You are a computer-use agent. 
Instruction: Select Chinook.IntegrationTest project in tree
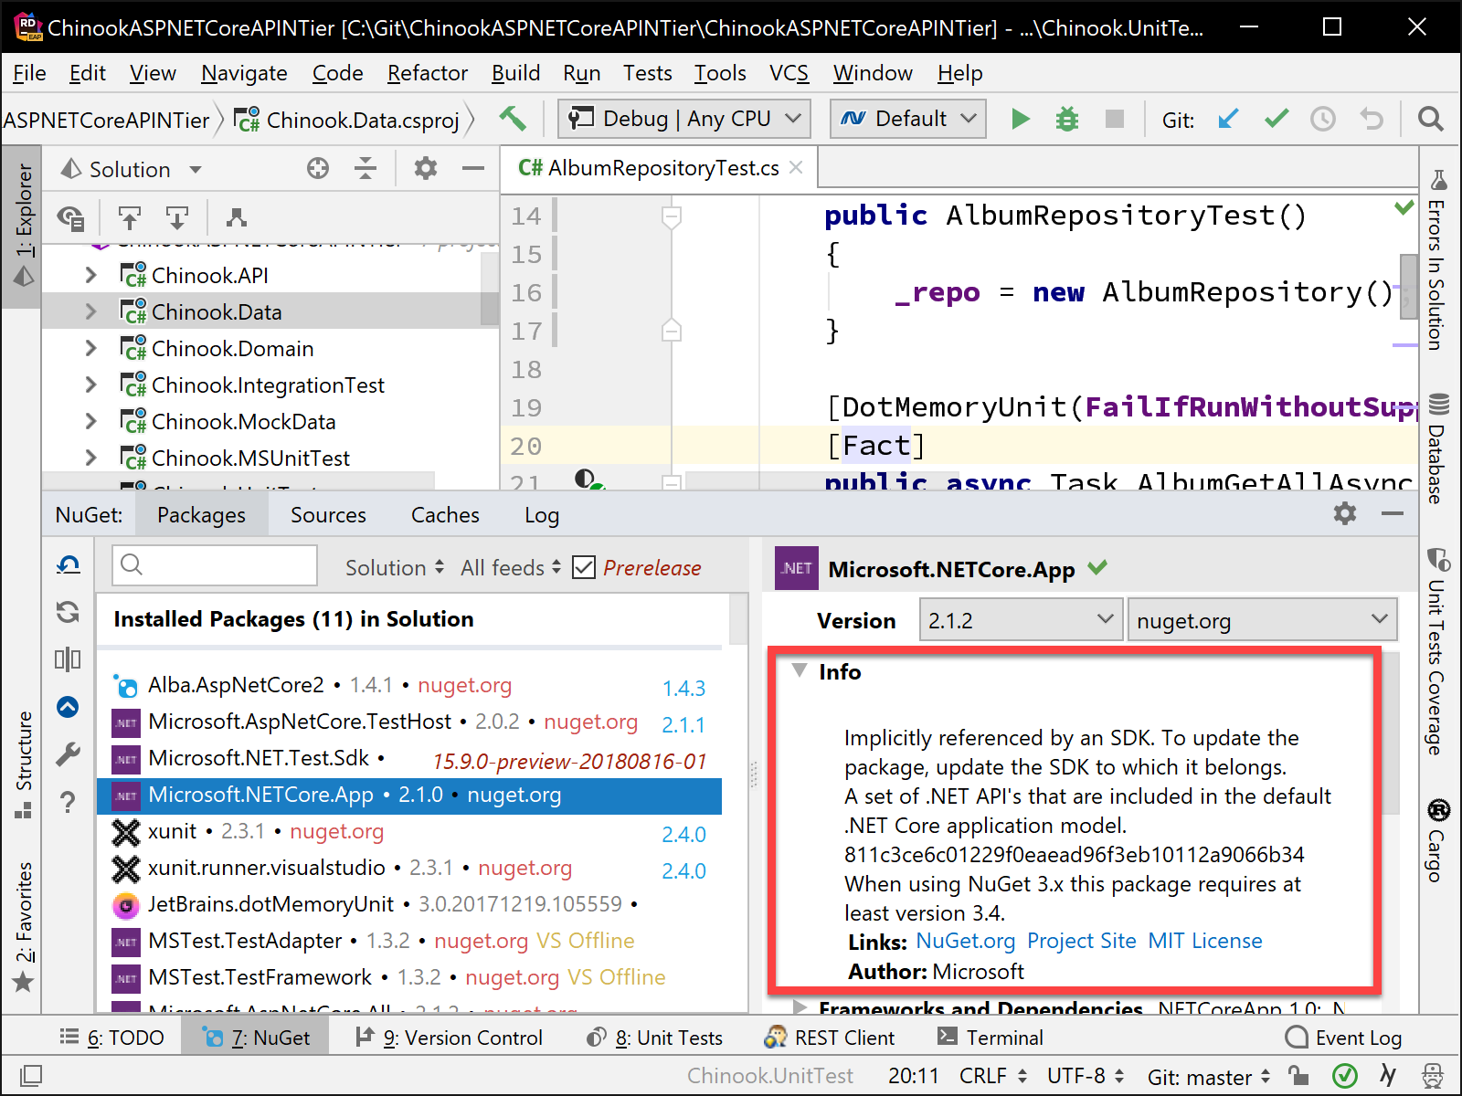tap(268, 385)
